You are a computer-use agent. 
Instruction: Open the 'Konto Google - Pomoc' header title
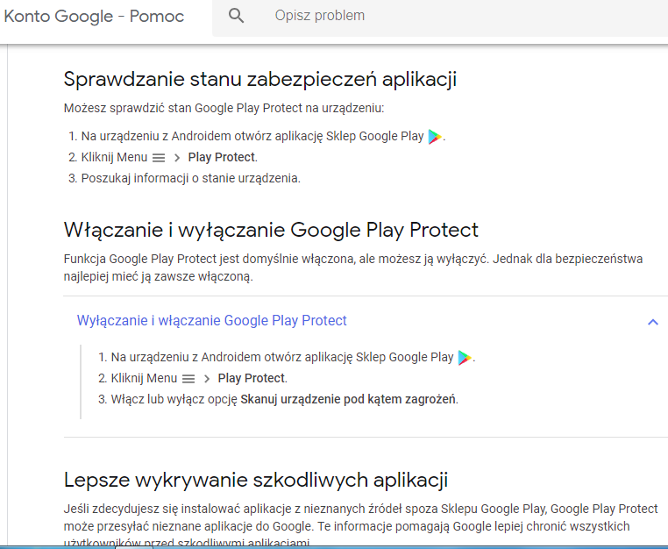(x=94, y=16)
